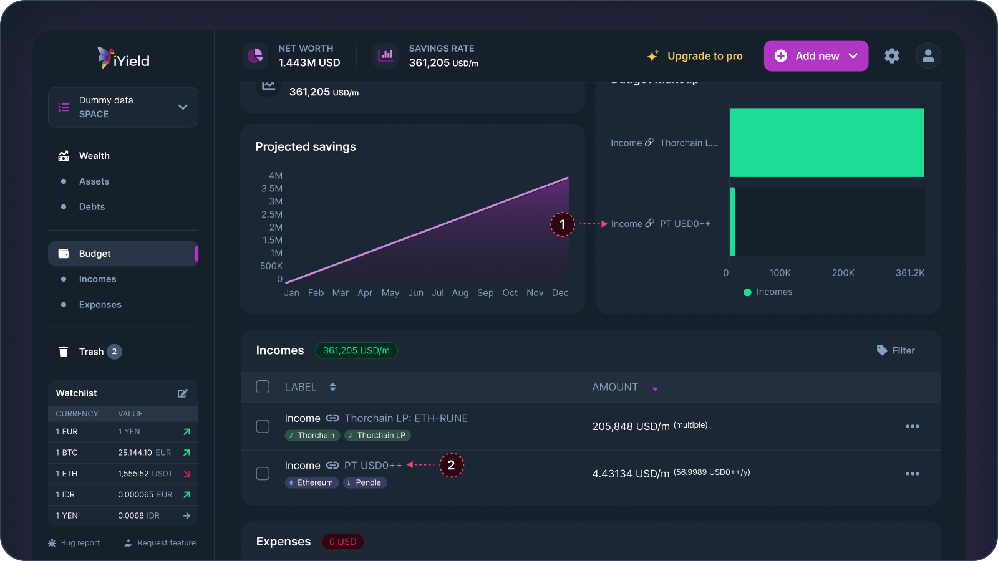Click the Savings Rate bar chart icon

click(x=385, y=55)
